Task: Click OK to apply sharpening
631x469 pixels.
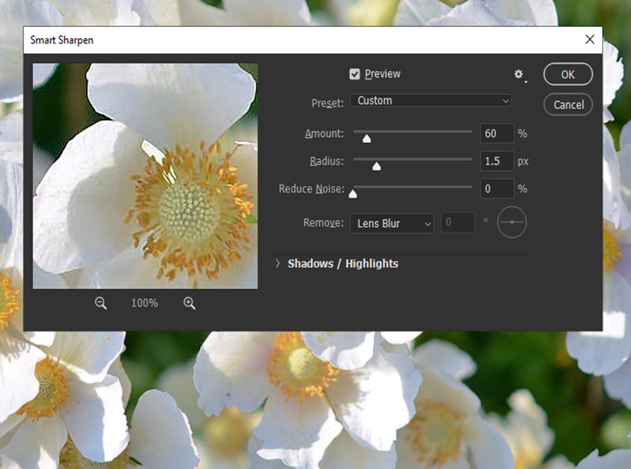Action: [x=567, y=74]
